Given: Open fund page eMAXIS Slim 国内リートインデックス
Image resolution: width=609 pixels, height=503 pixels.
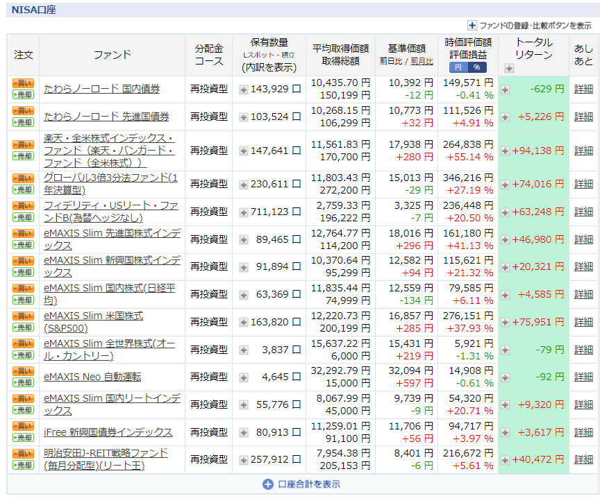Looking at the screenshot, I should tap(112, 404).
